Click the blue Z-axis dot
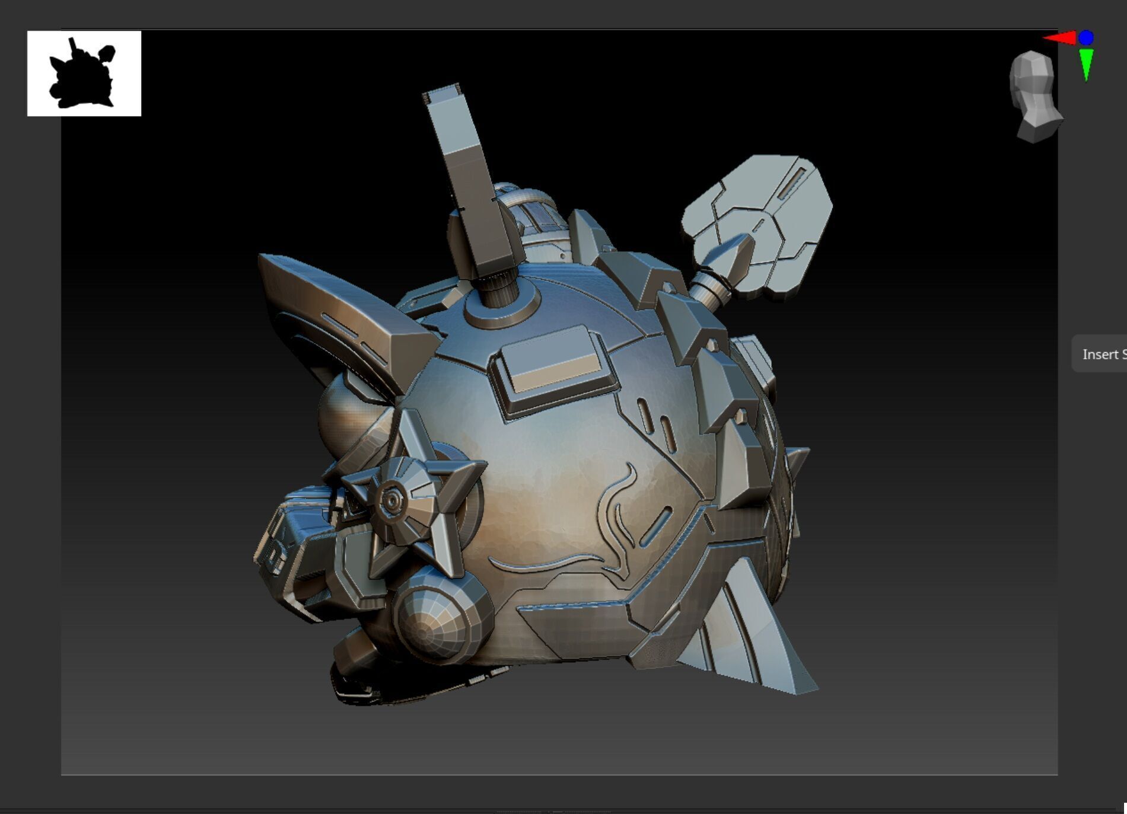 (x=1086, y=38)
